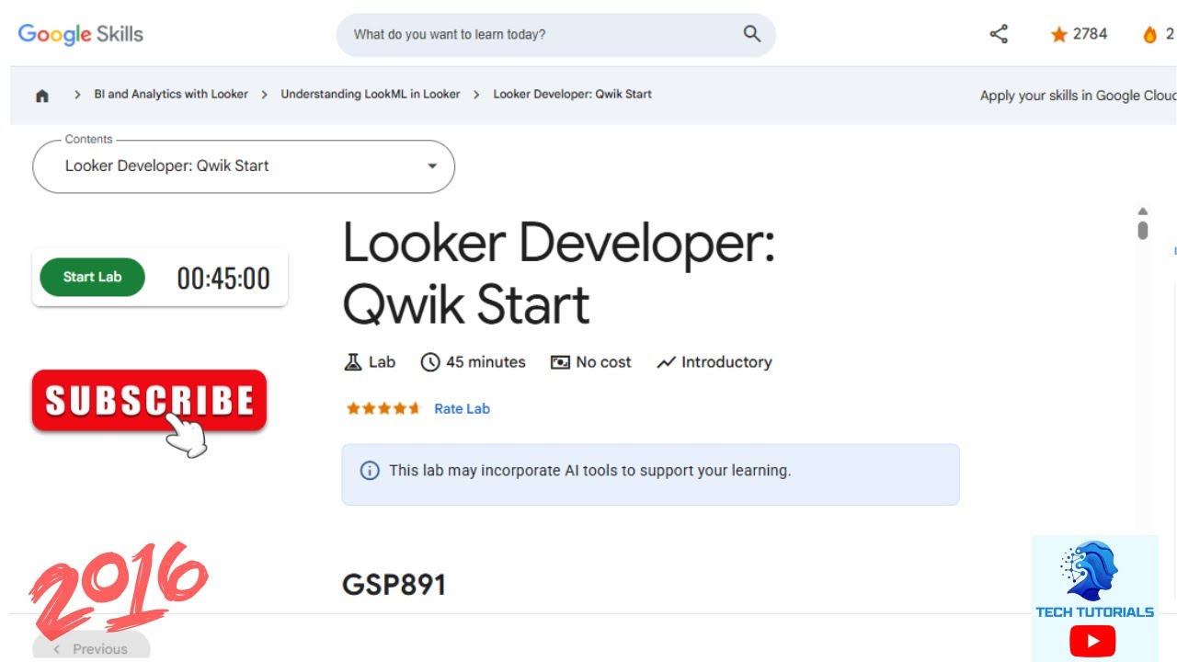Click the Contents dropdown arrow
Viewport: 1177px width, 662px height.
(x=432, y=166)
